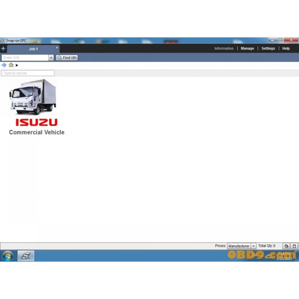This screenshot has height=299, width=299.
Task: Click the Enter VIN input field
Action: click(25, 58)
